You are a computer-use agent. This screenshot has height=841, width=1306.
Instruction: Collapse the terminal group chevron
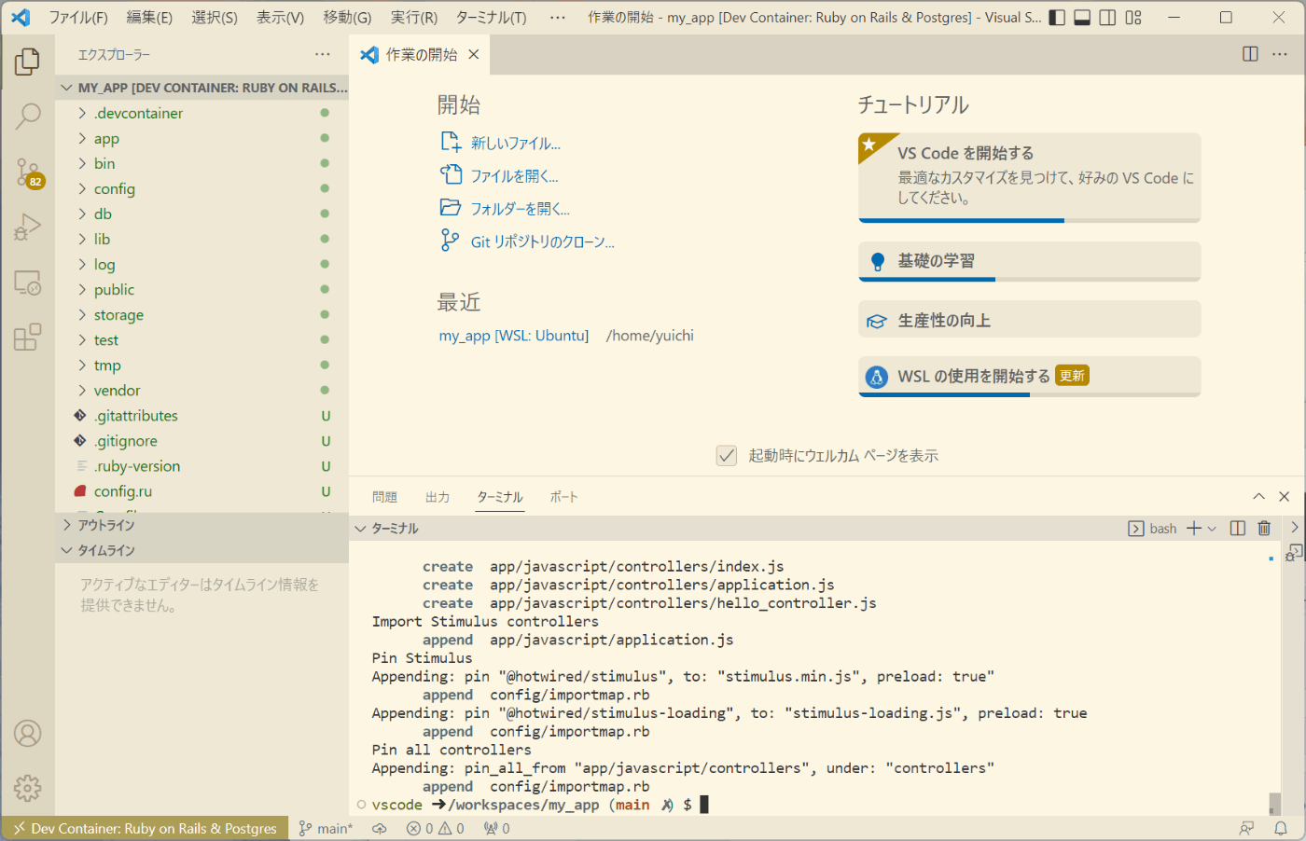click(x=361, y=529)
